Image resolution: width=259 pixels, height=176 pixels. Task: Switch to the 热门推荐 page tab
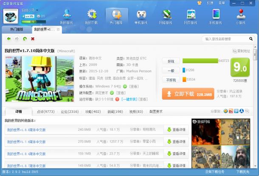(17, 30)
